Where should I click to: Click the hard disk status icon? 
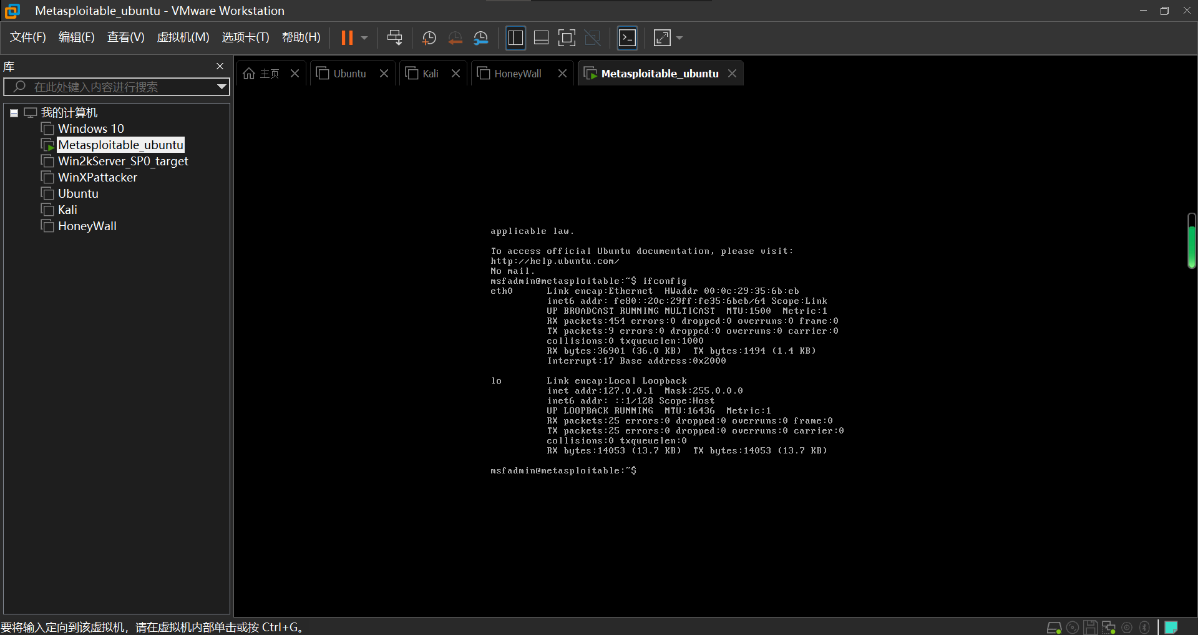tap(1054, 628)
